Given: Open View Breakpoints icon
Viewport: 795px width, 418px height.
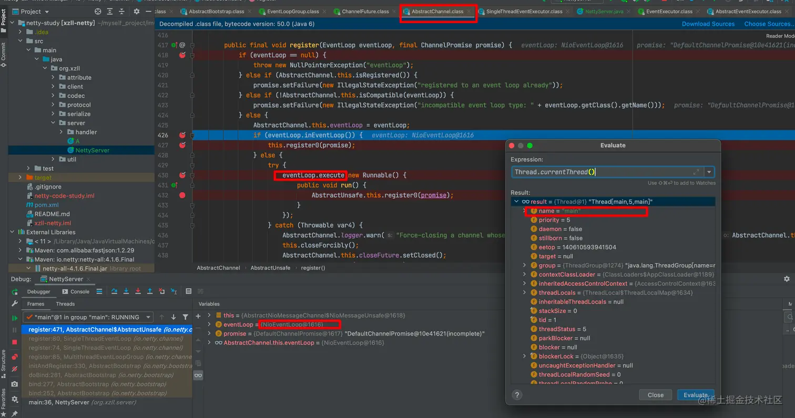Looking at the screenshot, I should pyautogui.click(x=15, y=357).
